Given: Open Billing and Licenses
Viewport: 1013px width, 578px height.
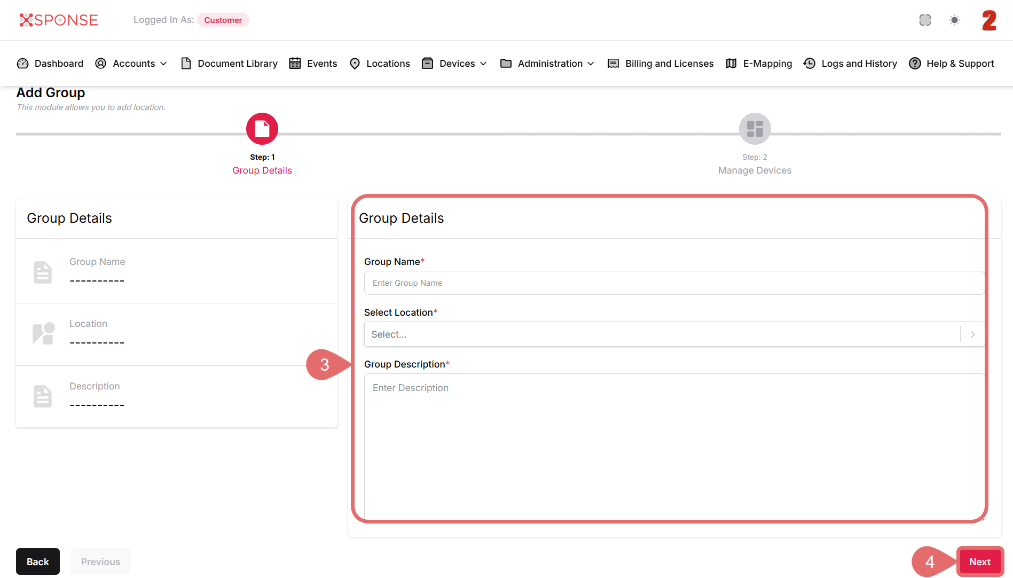Looking at the screenshot, I should (661, 64).
